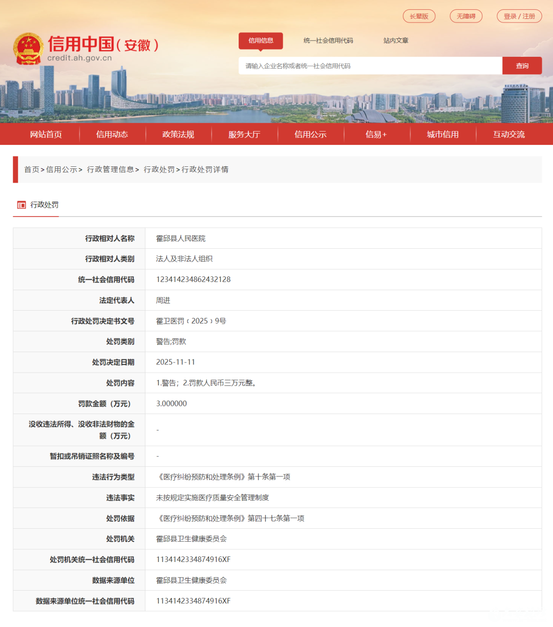The width and height of the screenshot is (553, 627).
Task: Open 网站首页 menu item
Action: [46, 134]
